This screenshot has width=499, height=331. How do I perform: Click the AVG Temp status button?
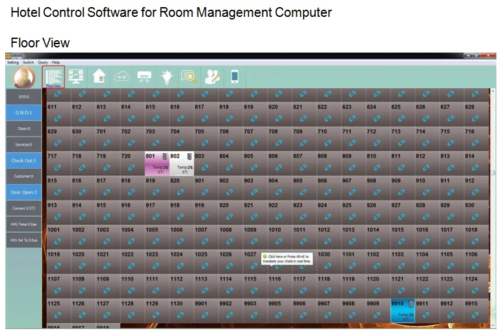point(24,224)
